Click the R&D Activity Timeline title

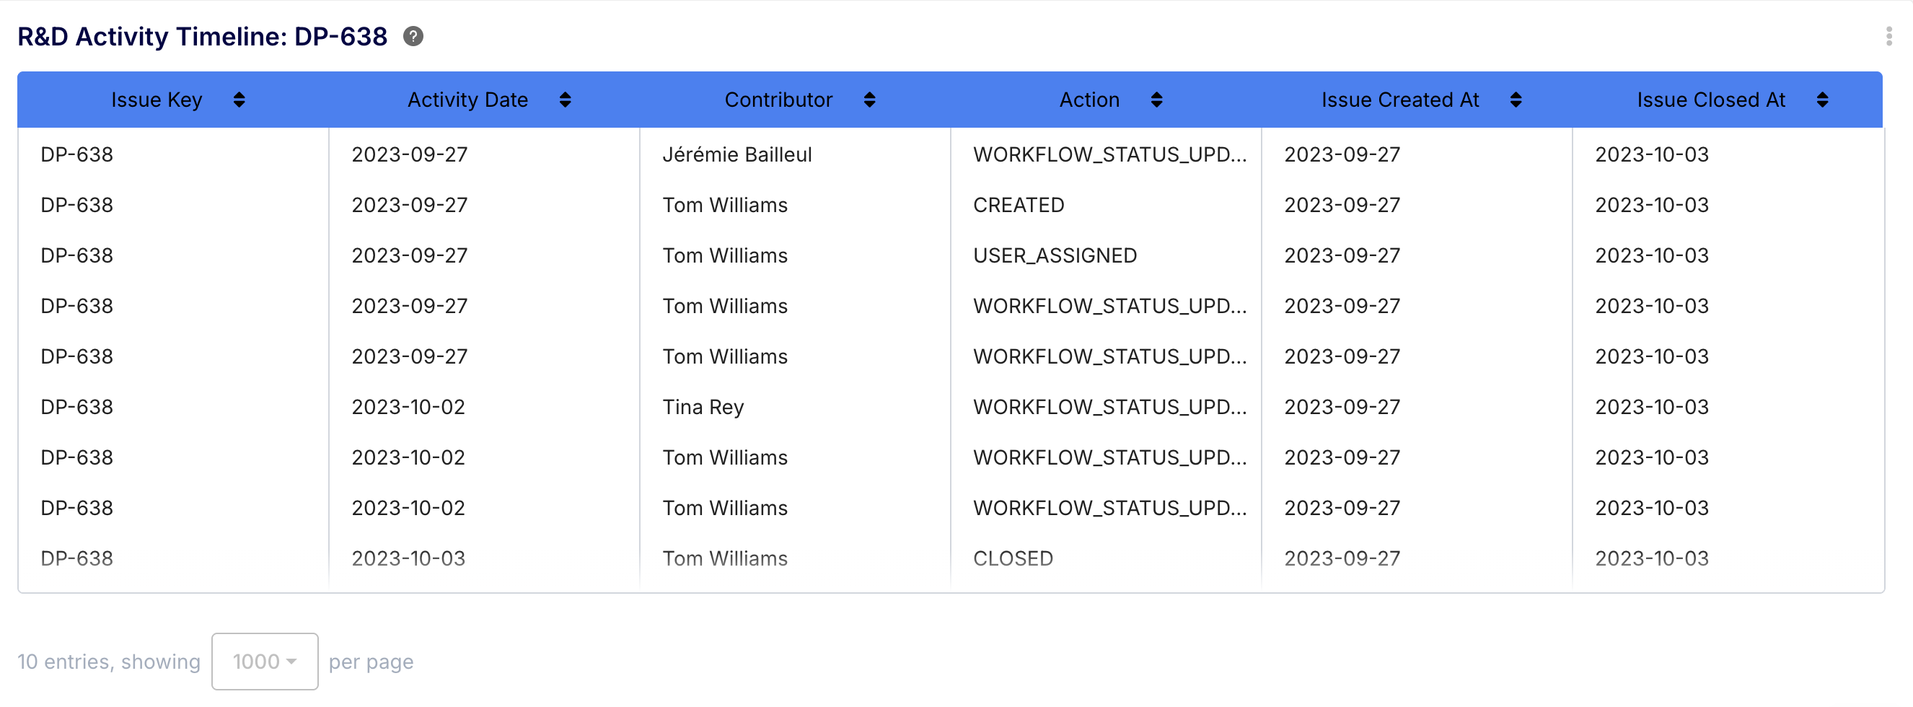click(202, 36)
